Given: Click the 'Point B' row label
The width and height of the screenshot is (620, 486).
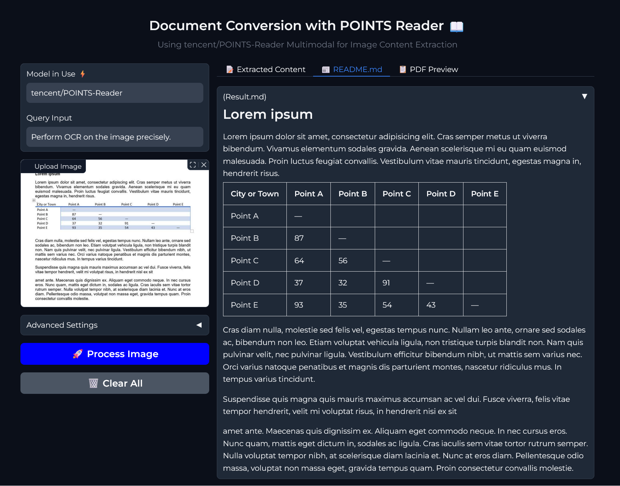Looking at the screenshot, I should (255, 238).
